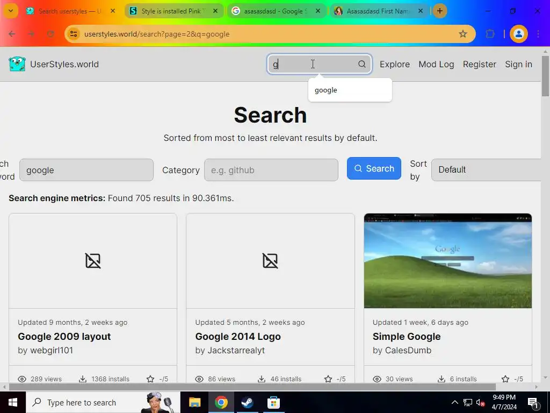Click the Sign in link
The width and height of the screenshot is (550, 413).
click(x=518, y=65)
